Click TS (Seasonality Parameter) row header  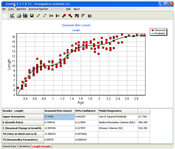pos(23,140)
